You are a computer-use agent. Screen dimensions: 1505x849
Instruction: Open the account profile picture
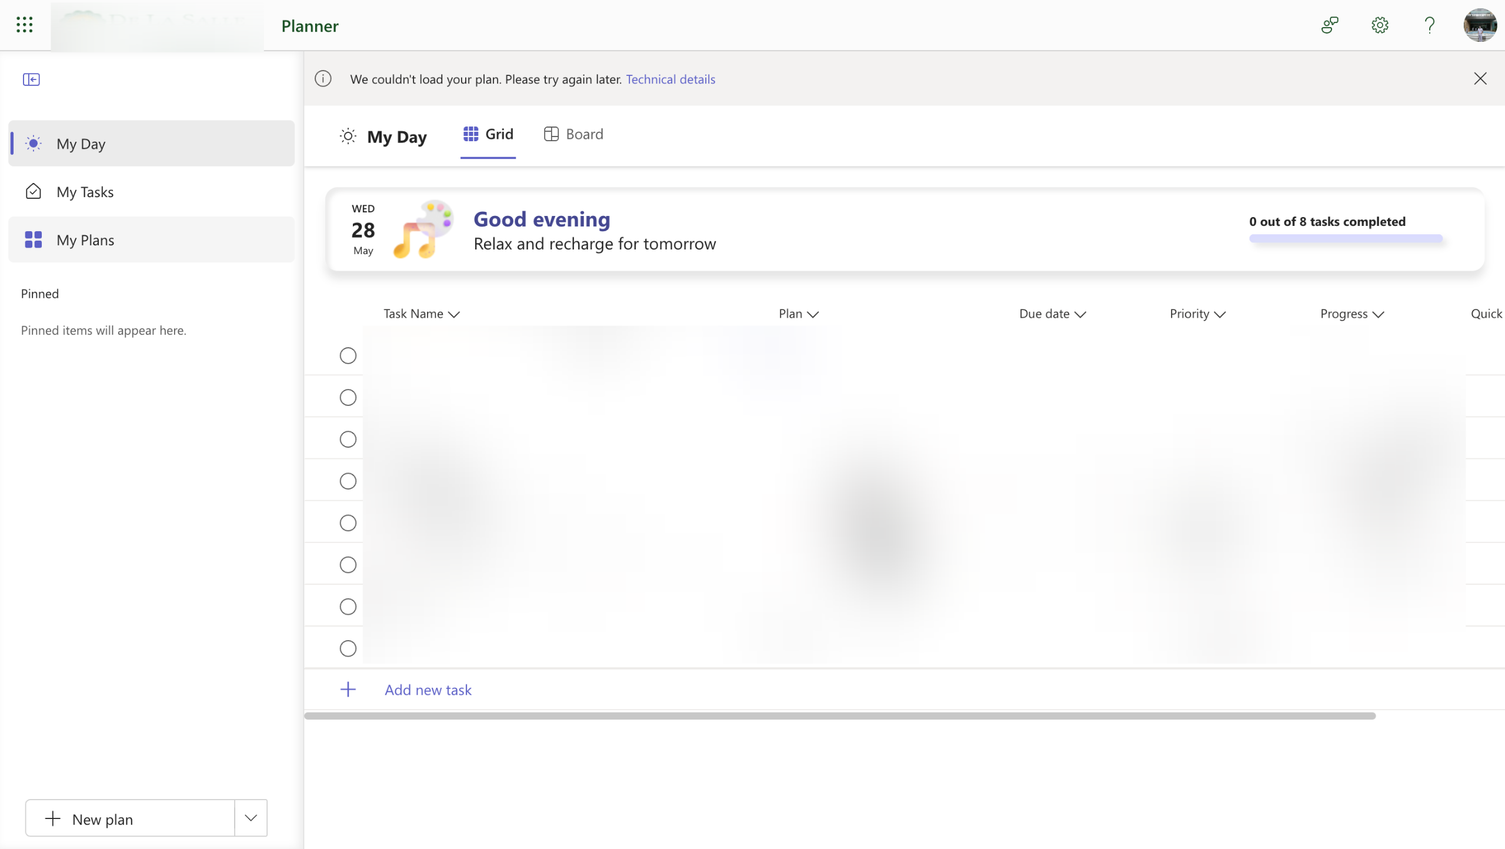1480,25
